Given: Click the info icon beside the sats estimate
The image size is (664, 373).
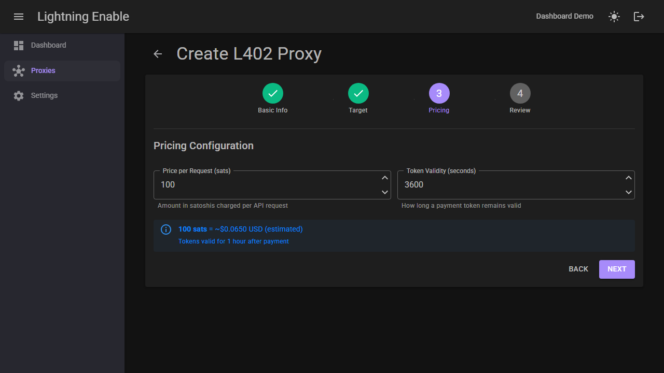Looking at the screenshot, I should click(166, 229).
